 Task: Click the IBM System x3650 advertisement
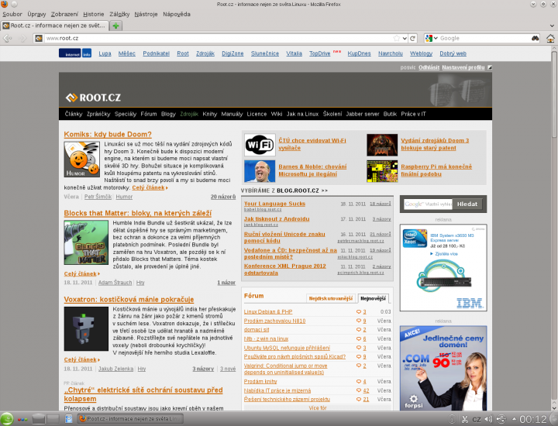tap(443, 267)
